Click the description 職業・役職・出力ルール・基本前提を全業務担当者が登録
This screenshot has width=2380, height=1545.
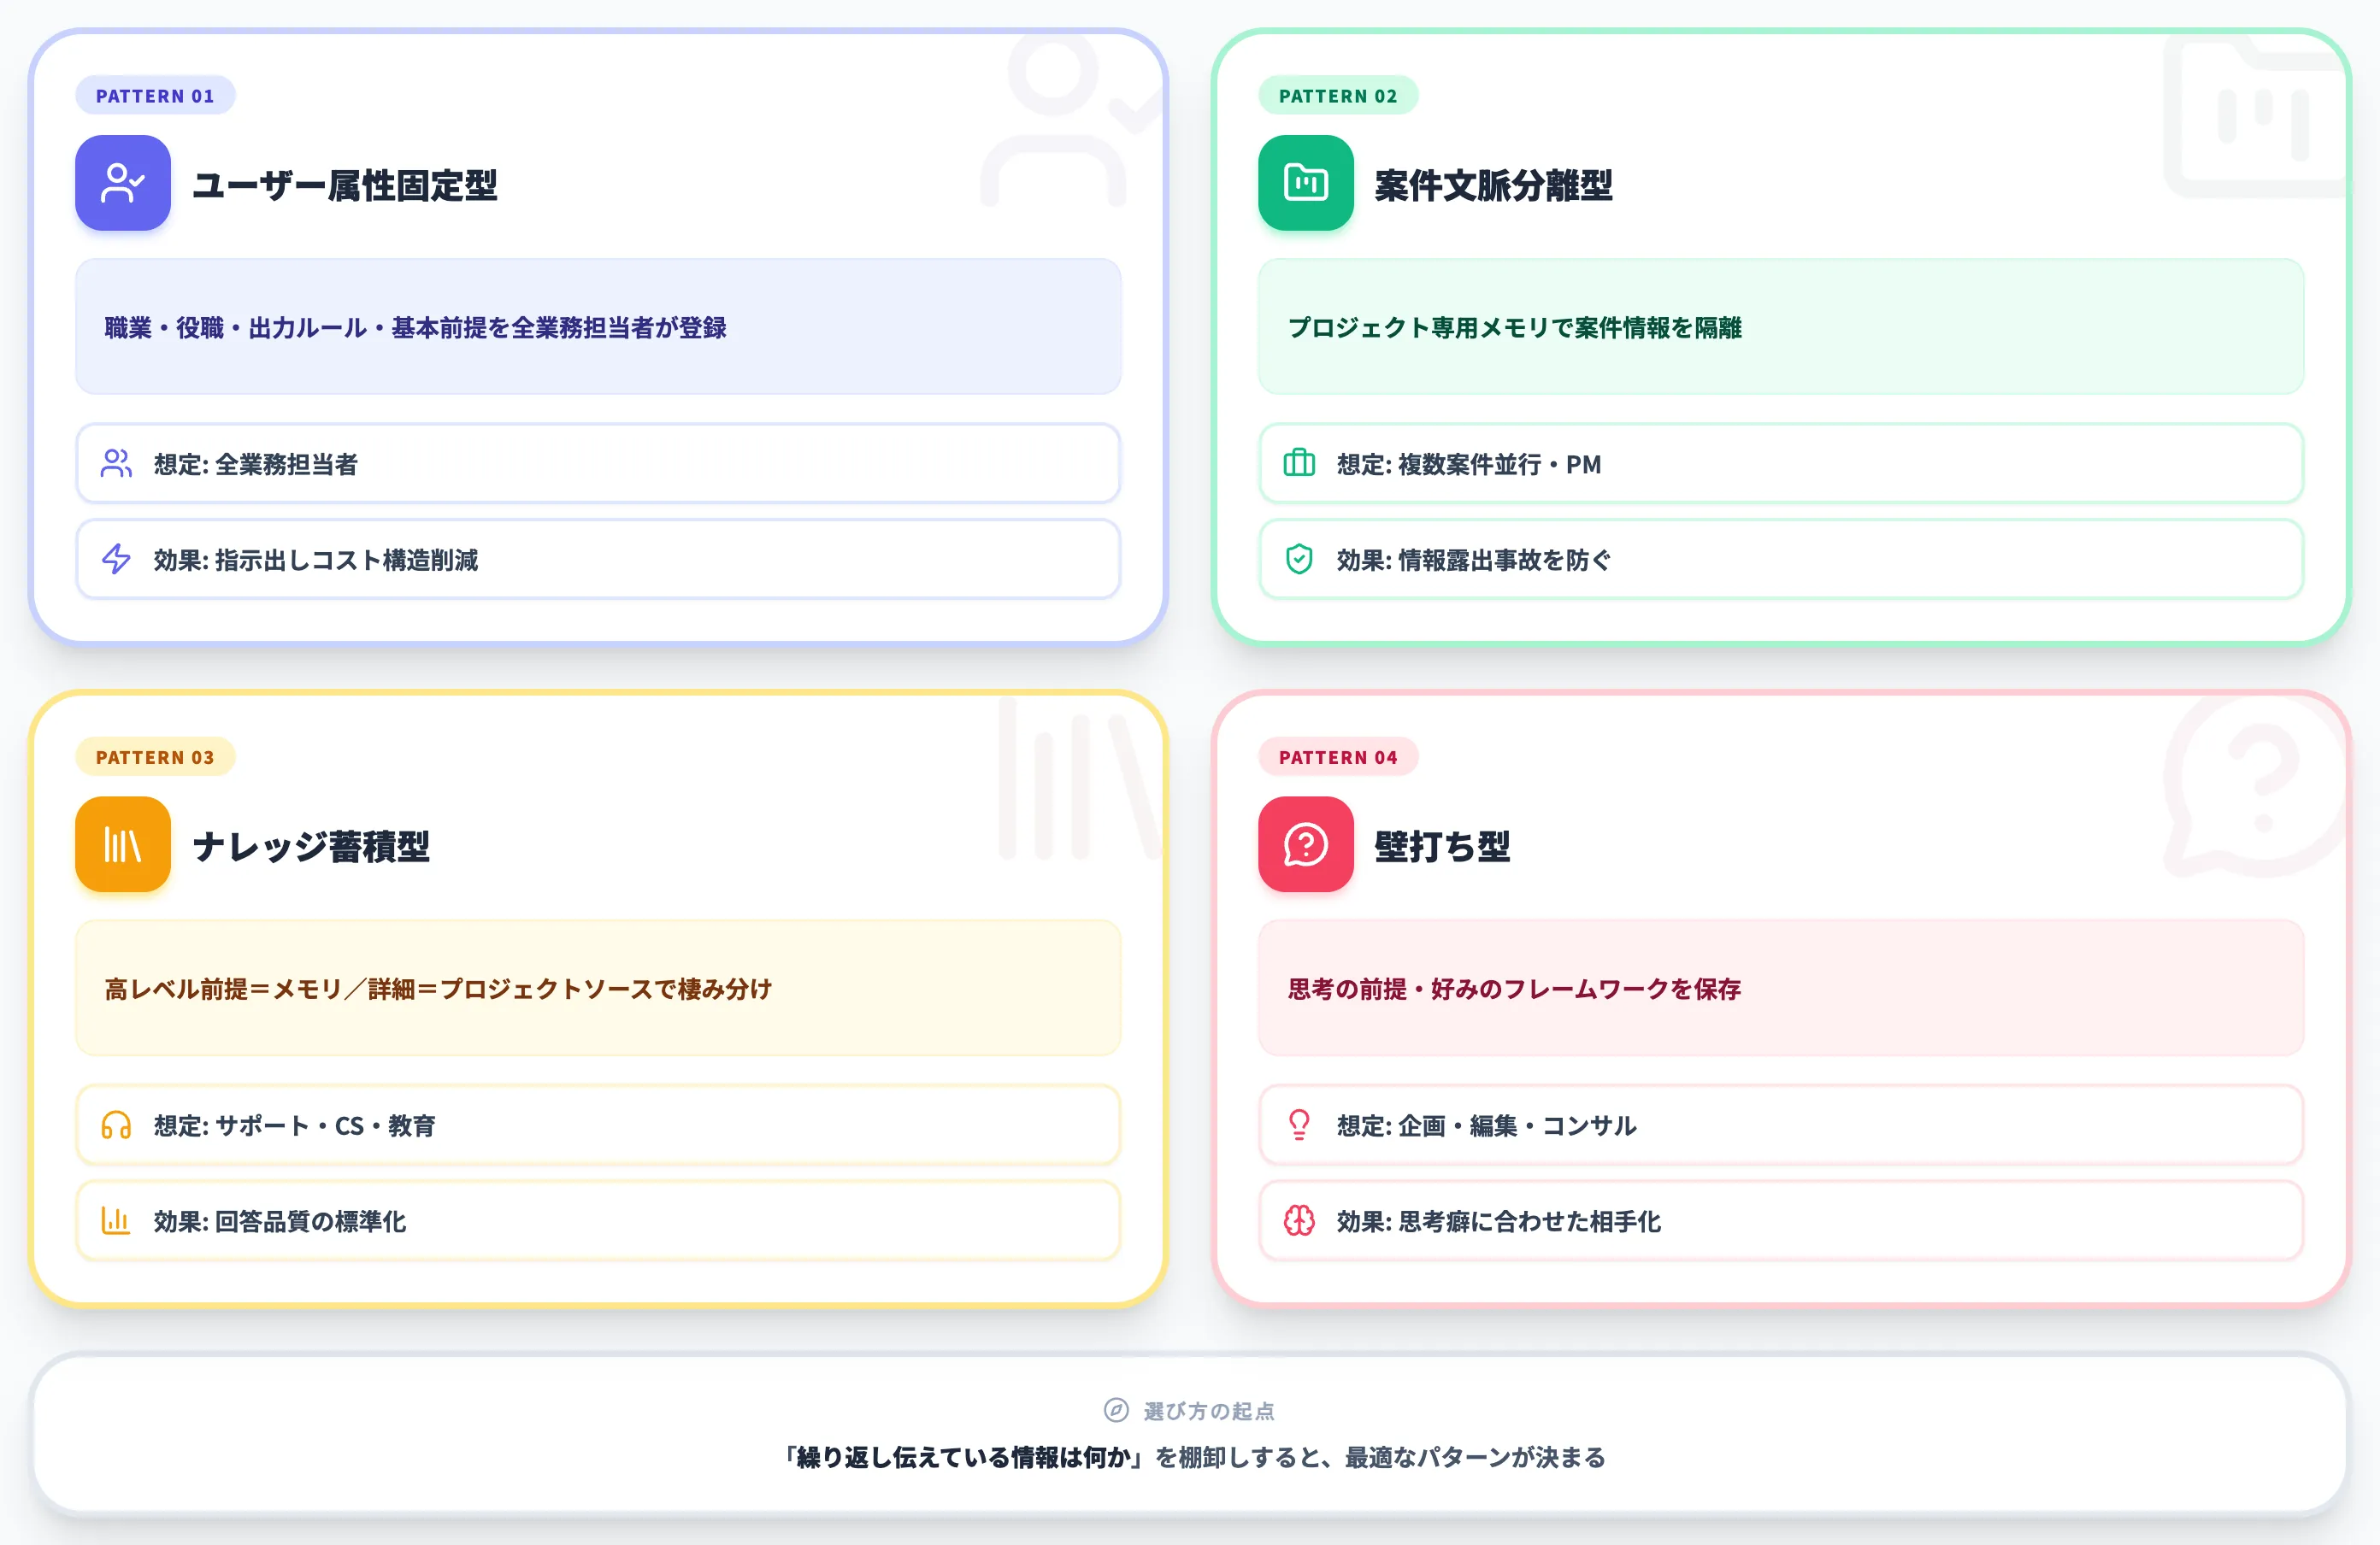pos(416,328)
